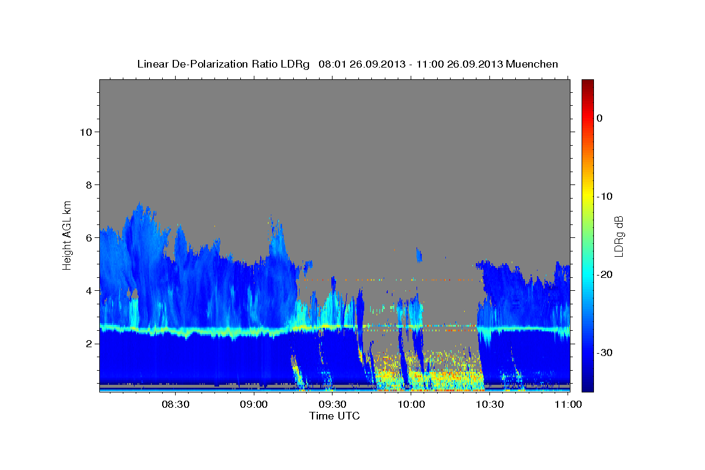Click the colorbar value label -10
This screenshot has height=470, width=705.
click(x=605, y=196)
